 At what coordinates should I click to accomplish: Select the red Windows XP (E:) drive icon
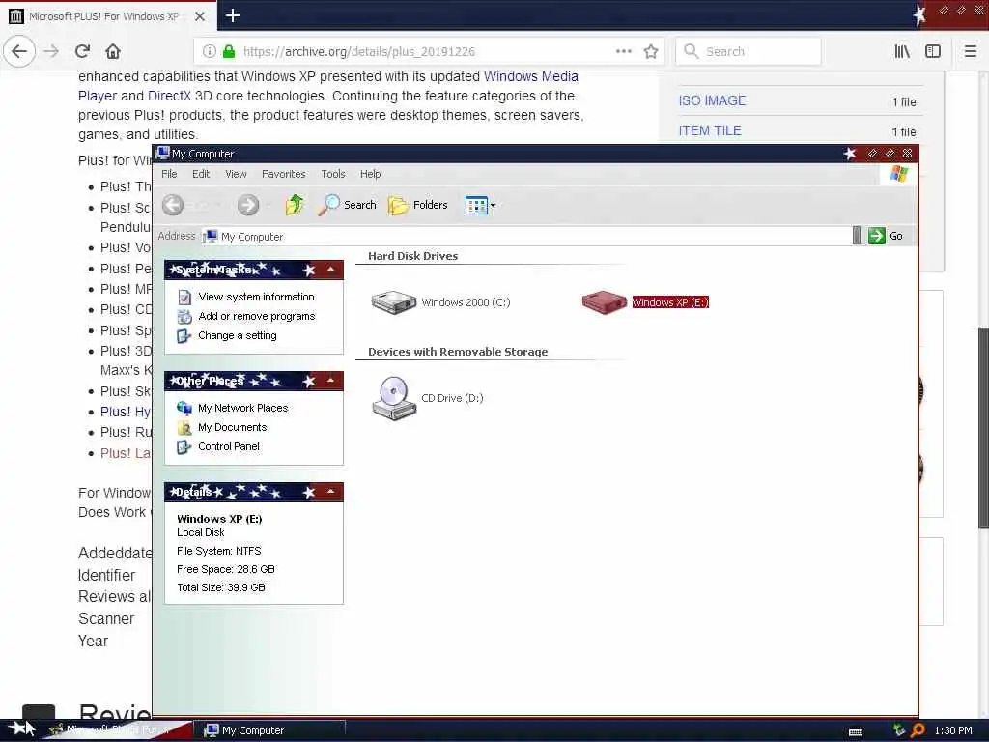(604, 302)
